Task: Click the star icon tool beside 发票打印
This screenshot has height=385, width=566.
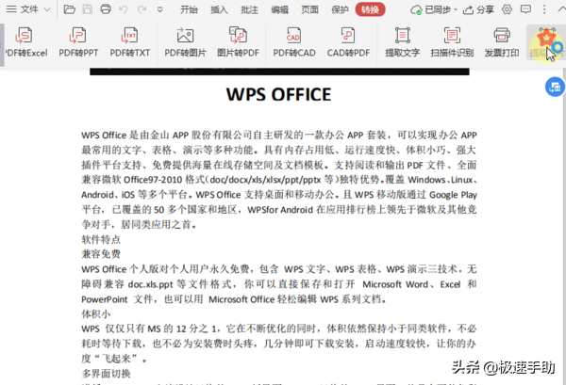Action: (x=546, y=42)
